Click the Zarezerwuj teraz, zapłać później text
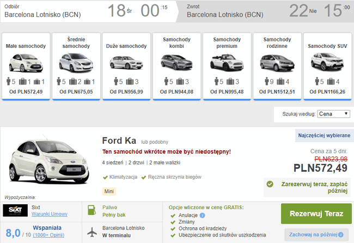This screenshot has width=354, height=243. point(314,187)
